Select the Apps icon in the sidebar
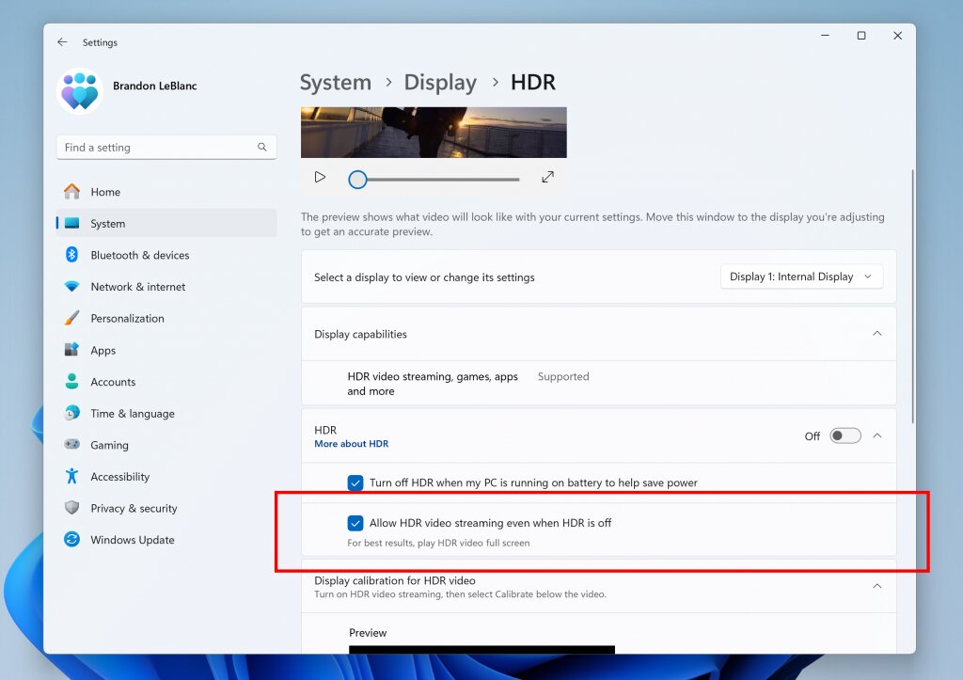Viewport: 963px width, 680px height. pyautogui.click(x=73, y=350)
